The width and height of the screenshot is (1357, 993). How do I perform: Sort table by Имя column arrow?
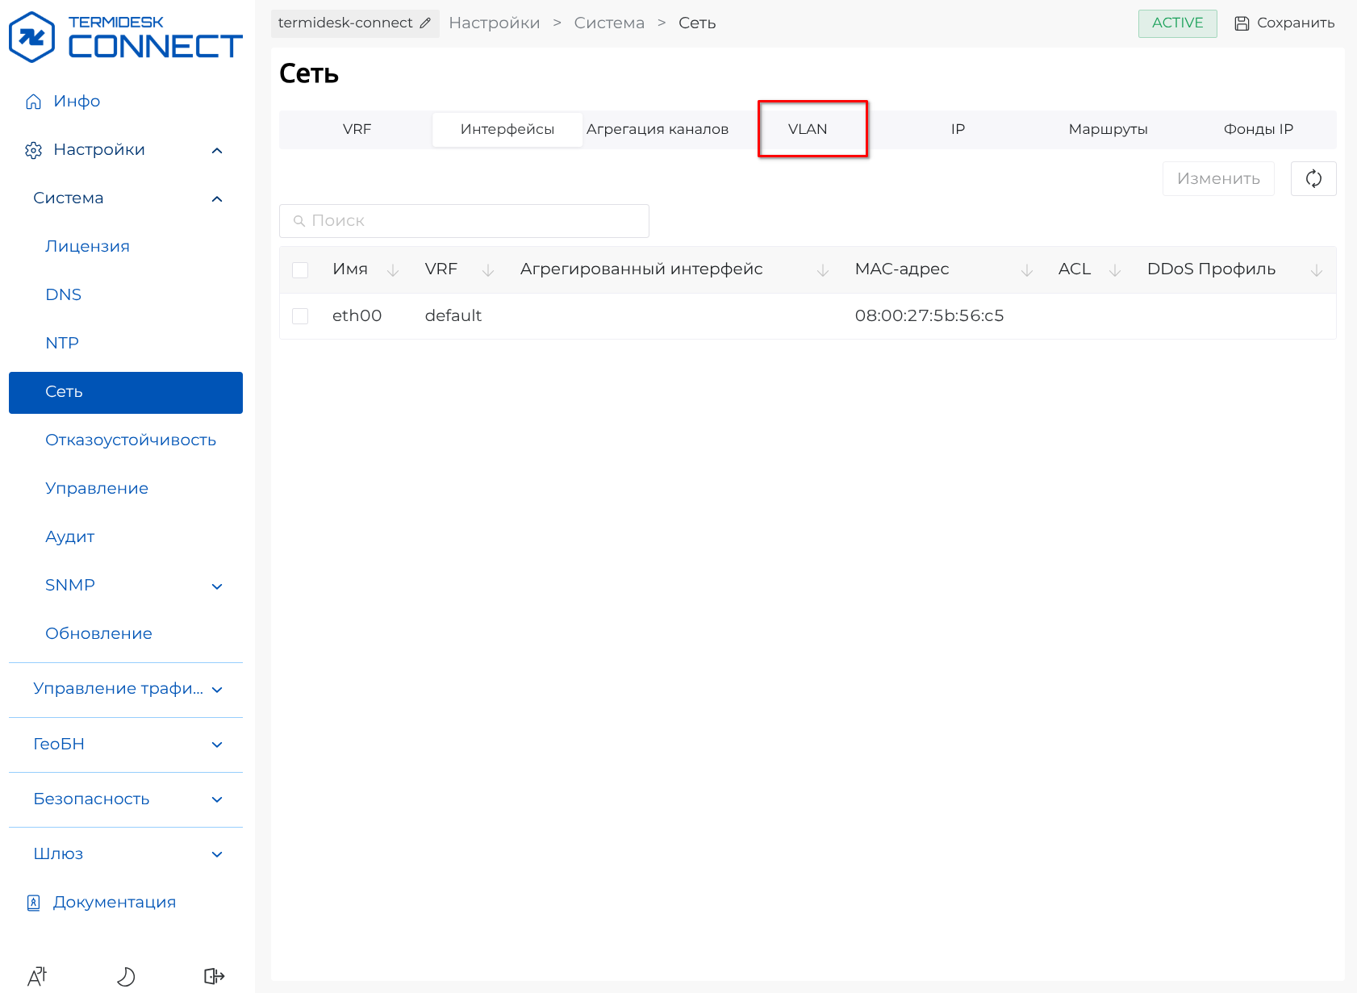pos(393,270)
